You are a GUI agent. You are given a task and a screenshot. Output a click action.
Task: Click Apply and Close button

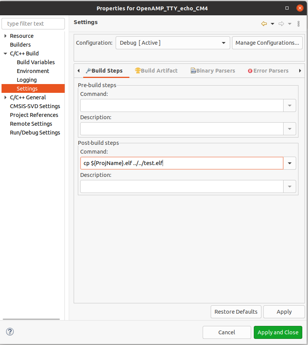[x=278, y=332]
